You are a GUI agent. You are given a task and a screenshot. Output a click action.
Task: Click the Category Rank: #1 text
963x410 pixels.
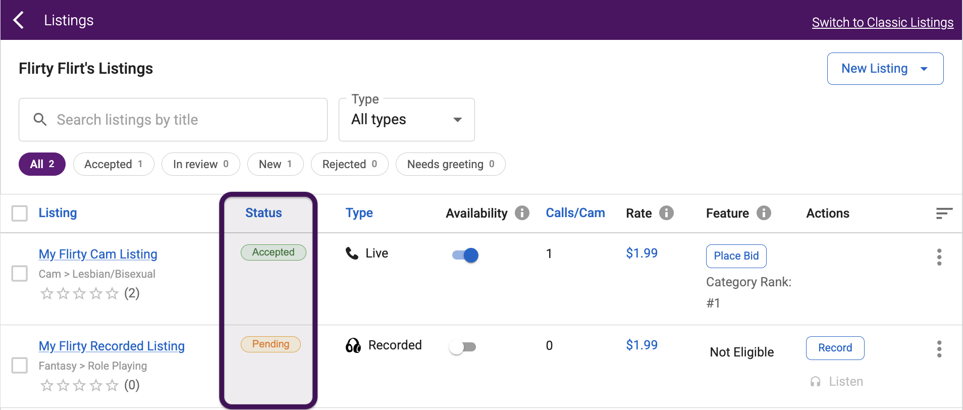(x=748, y=292)
